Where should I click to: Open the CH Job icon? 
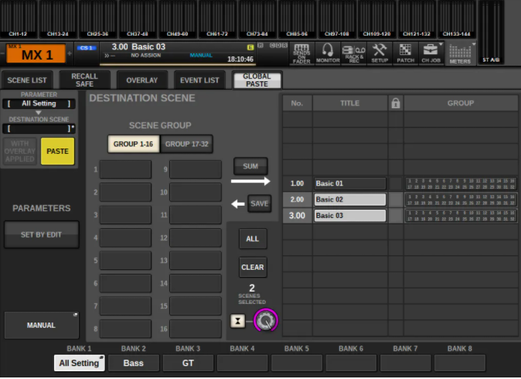pyautogui.click(x=431, y=53)
